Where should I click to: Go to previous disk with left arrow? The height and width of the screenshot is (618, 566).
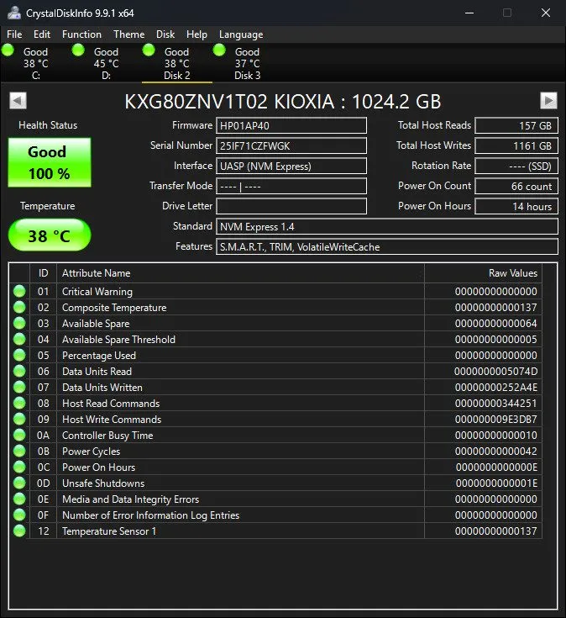18,101
